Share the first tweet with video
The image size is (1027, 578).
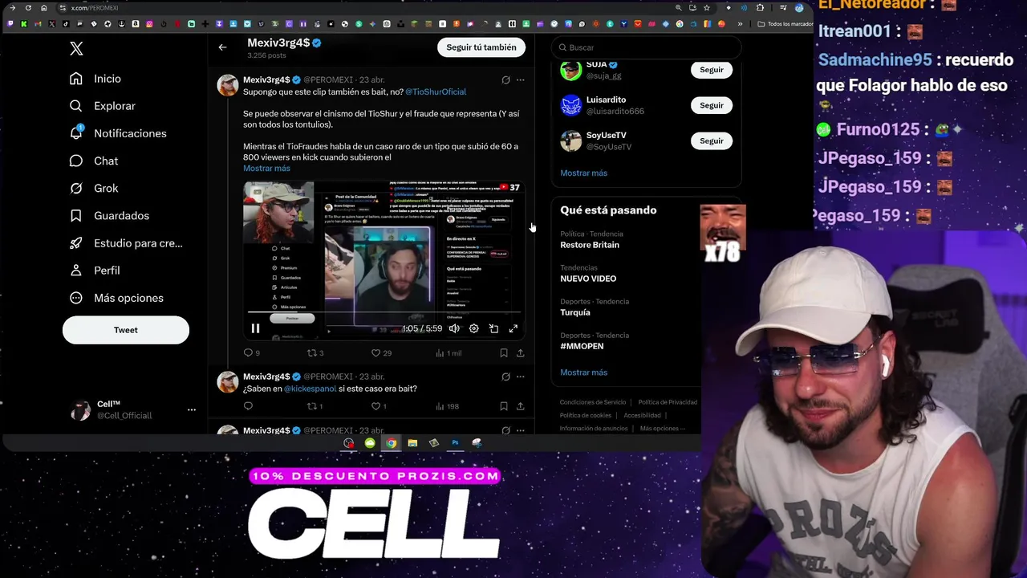[520, 353]
